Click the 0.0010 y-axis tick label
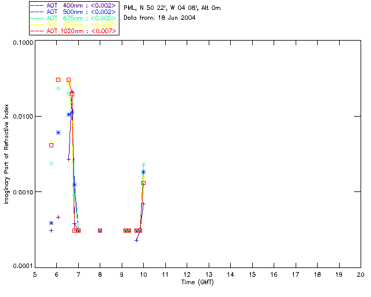Viewport: 371px width, 297px height. 23,192
